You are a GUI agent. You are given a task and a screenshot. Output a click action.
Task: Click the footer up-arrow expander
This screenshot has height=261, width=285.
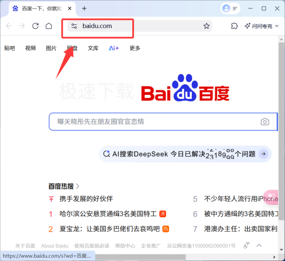click(259, 245)
